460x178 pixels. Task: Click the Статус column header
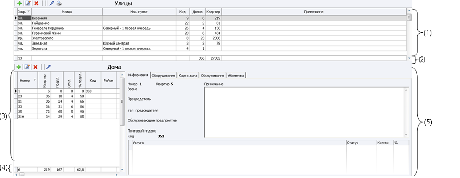point(361,142)
